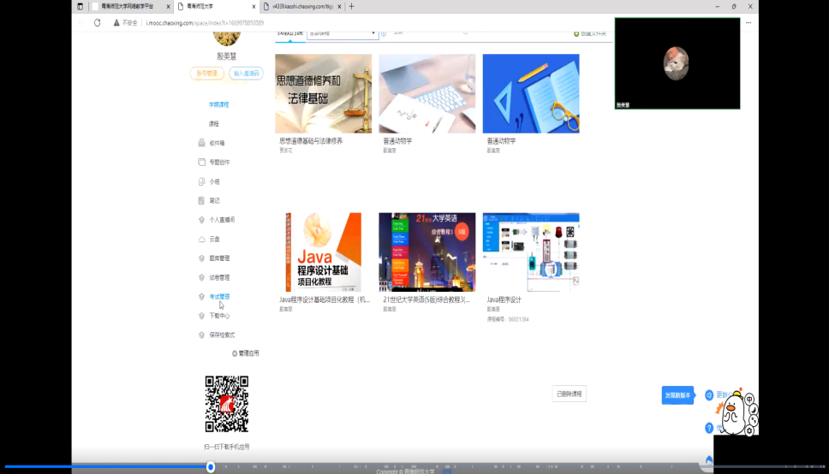This screenshot has height=474, width=829.
Task: Click the icon beside 保存检索式 in sidebar
Action: click(201, 335)
